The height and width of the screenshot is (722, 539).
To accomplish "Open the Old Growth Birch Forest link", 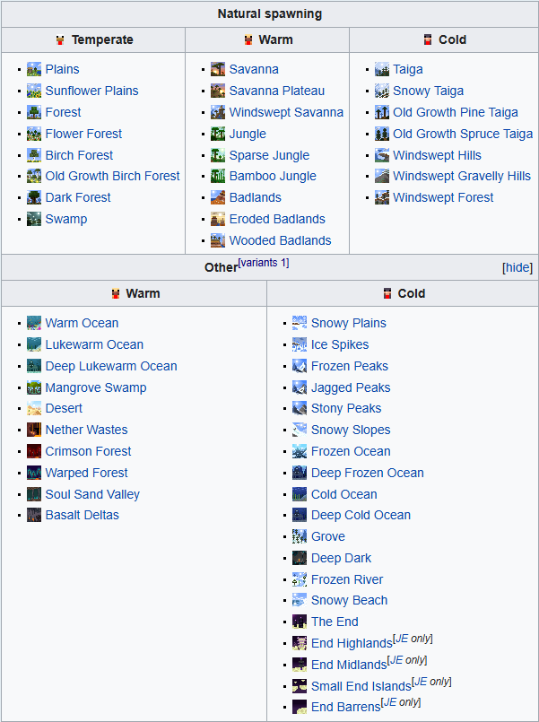I will click(112, 176).
